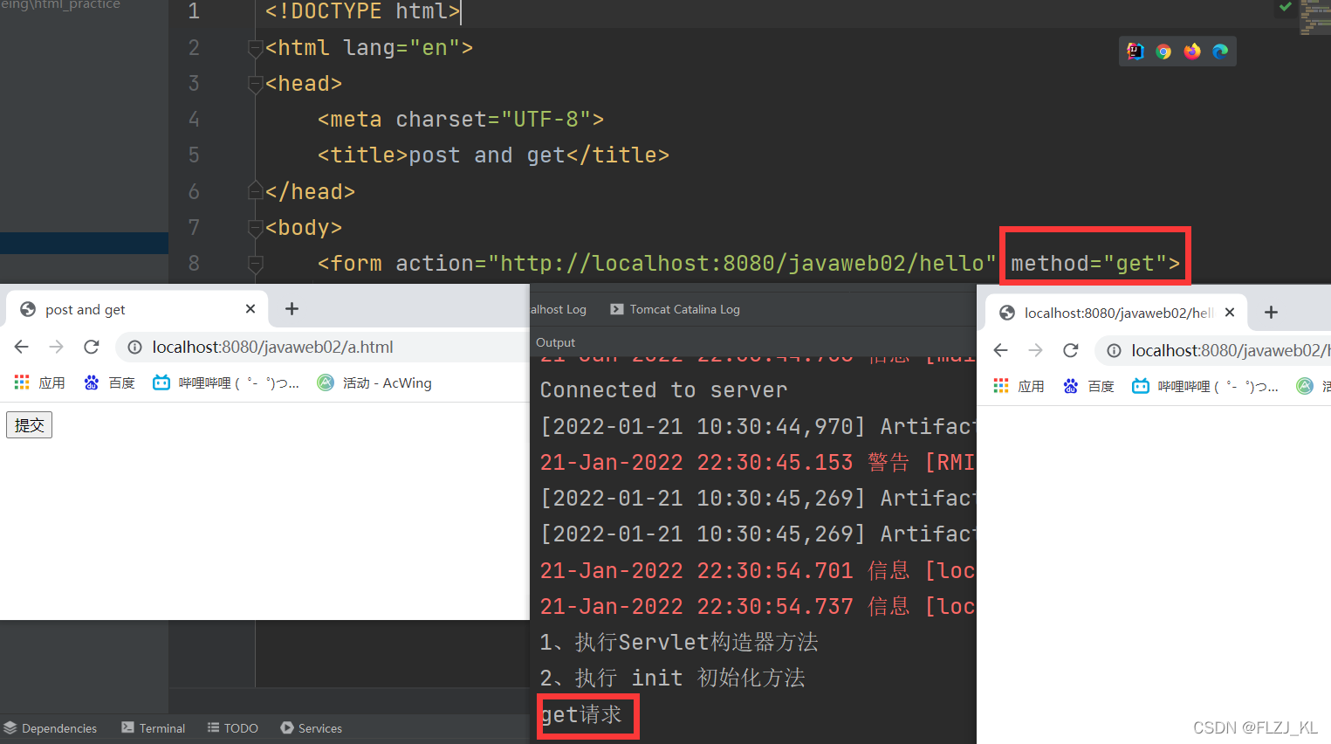1331x744 pixels.
Task: Open page in Edge browser icon
Action: (1220, 52)
